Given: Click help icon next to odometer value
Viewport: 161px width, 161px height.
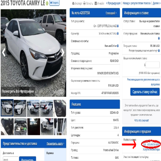Looking at the screenshot, I should [118, 33].
